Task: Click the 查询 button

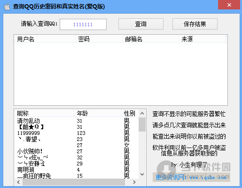Action: (x=141, y=24)
